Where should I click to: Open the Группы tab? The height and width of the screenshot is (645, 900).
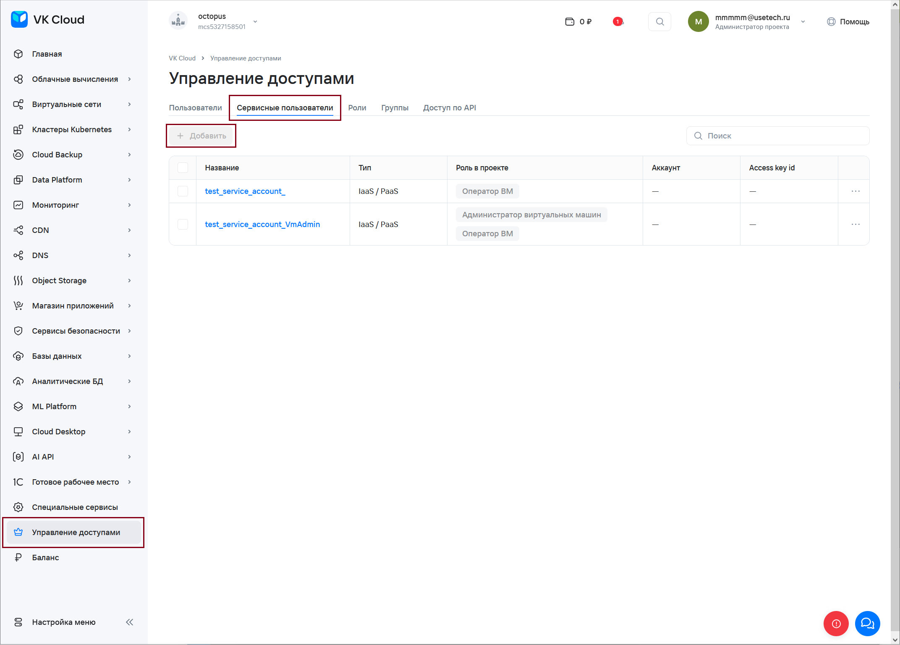coord(395,108)
